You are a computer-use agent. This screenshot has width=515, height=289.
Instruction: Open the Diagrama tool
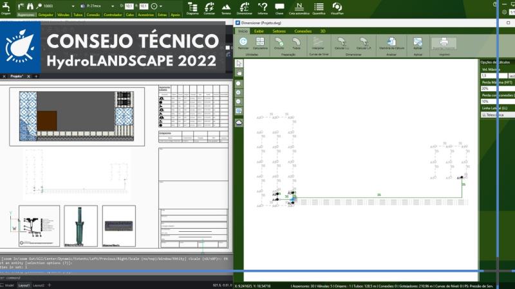coord(192,8)
